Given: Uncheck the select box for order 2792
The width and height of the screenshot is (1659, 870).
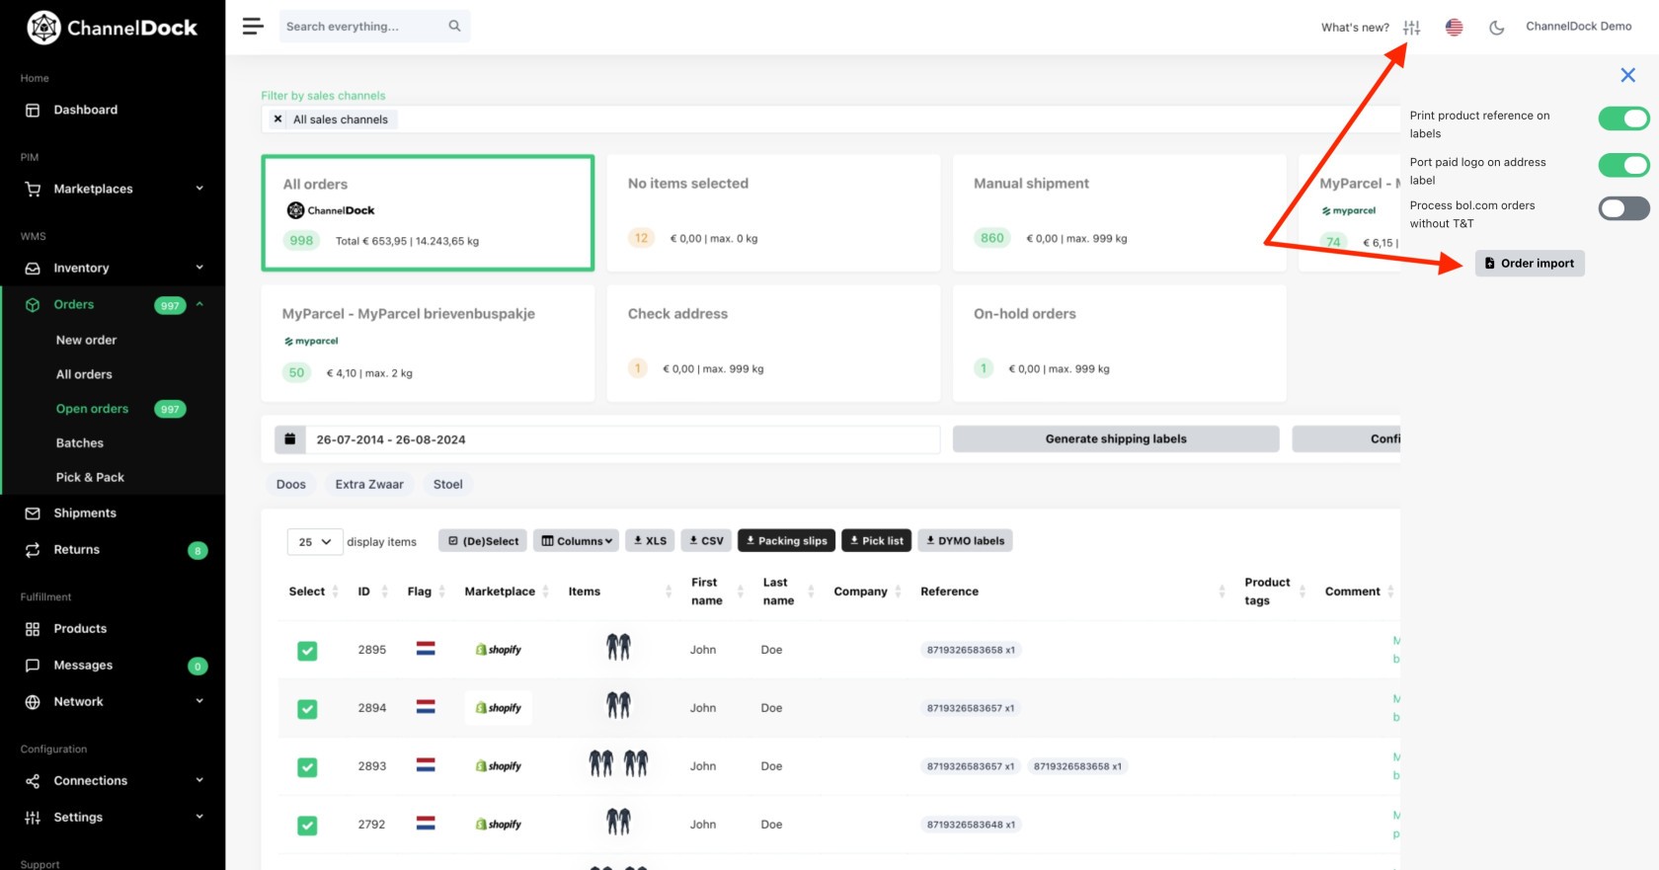Looking at the screenshot, I should pyautogui.click(x=307, y=826).
